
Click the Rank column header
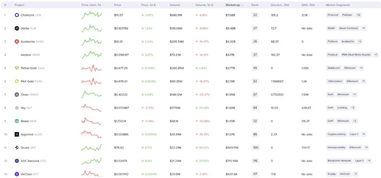[255, 5]
